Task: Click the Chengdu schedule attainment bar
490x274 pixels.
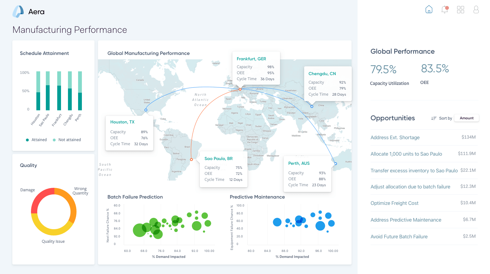Action: (x=70, y=91)
